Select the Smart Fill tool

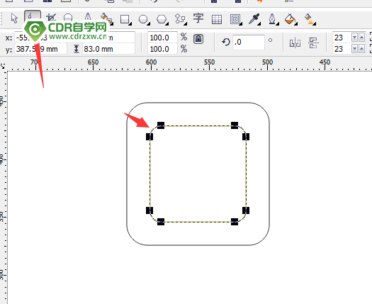click(106, 18)
